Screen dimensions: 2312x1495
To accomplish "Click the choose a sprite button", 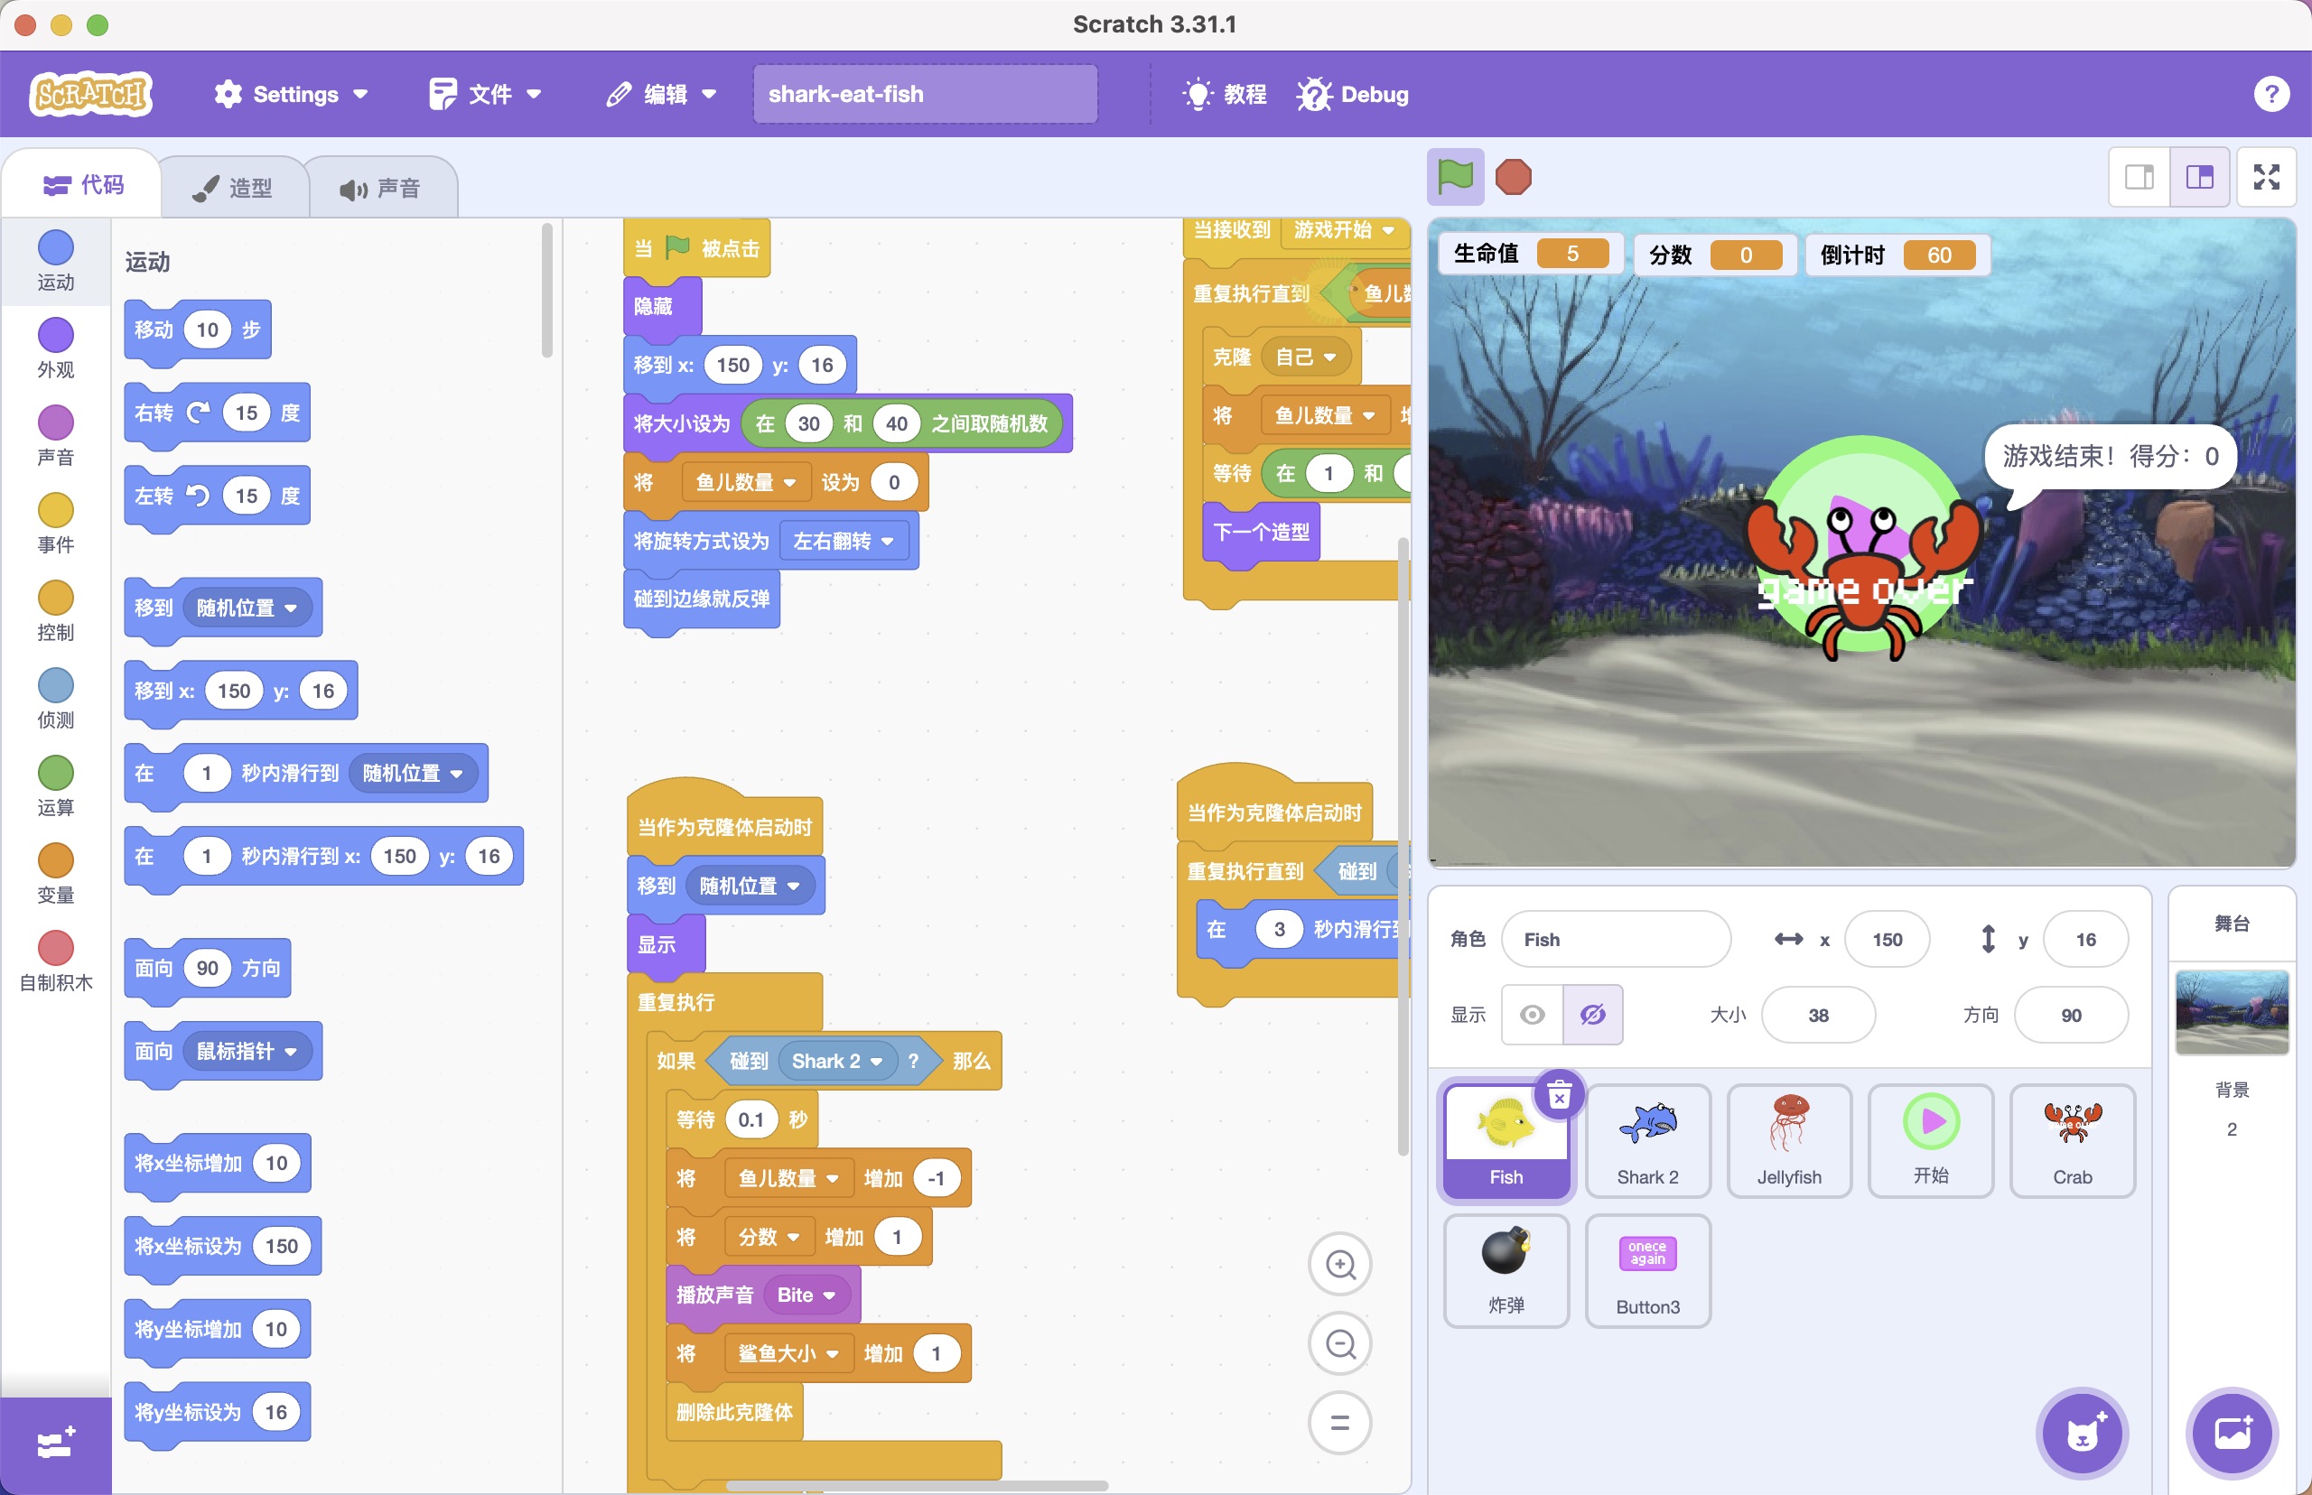I will coord(2082,1433).
